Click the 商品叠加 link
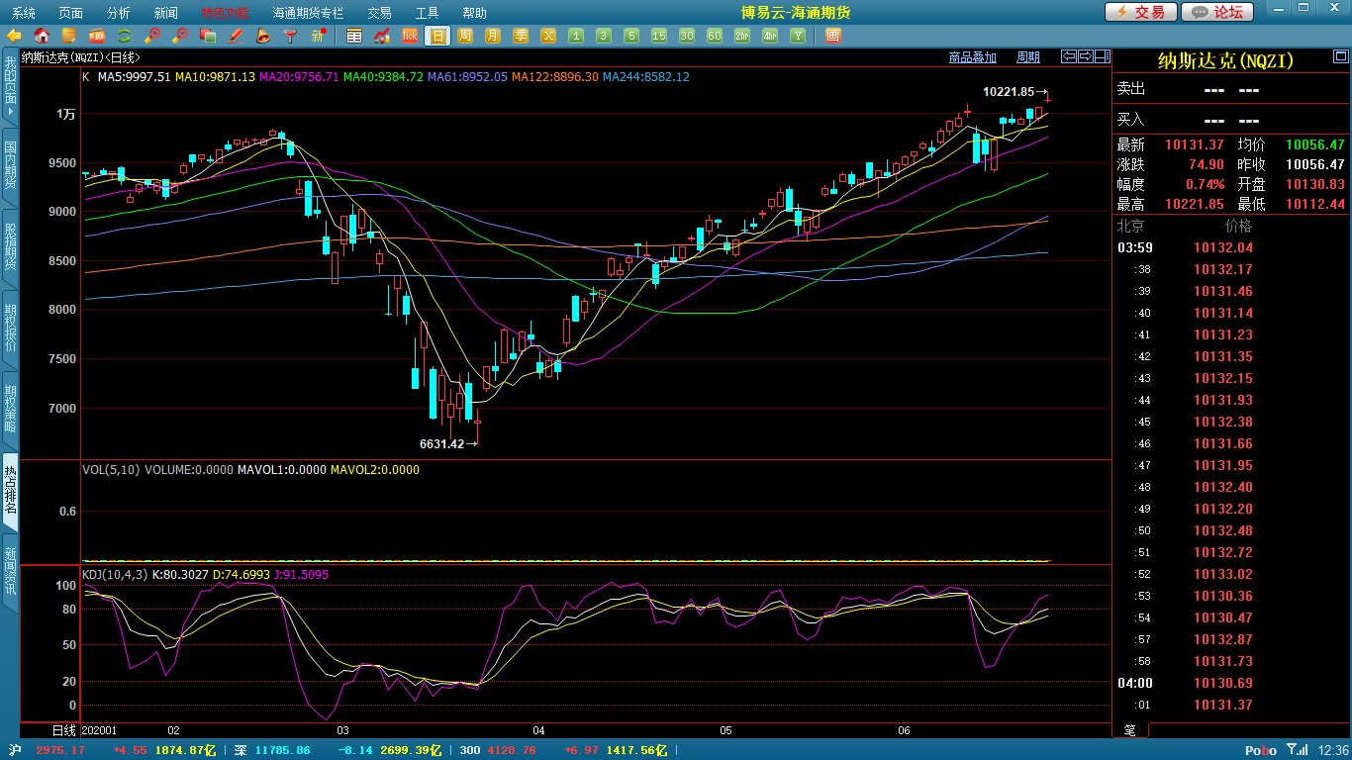Screen dimensions: 1352x760 pyautogui.click(x=973, y=57)
